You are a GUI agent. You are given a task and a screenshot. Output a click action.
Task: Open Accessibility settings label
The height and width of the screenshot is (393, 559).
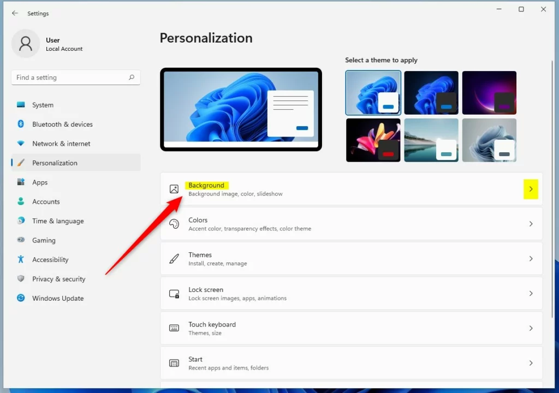[50, 259]
